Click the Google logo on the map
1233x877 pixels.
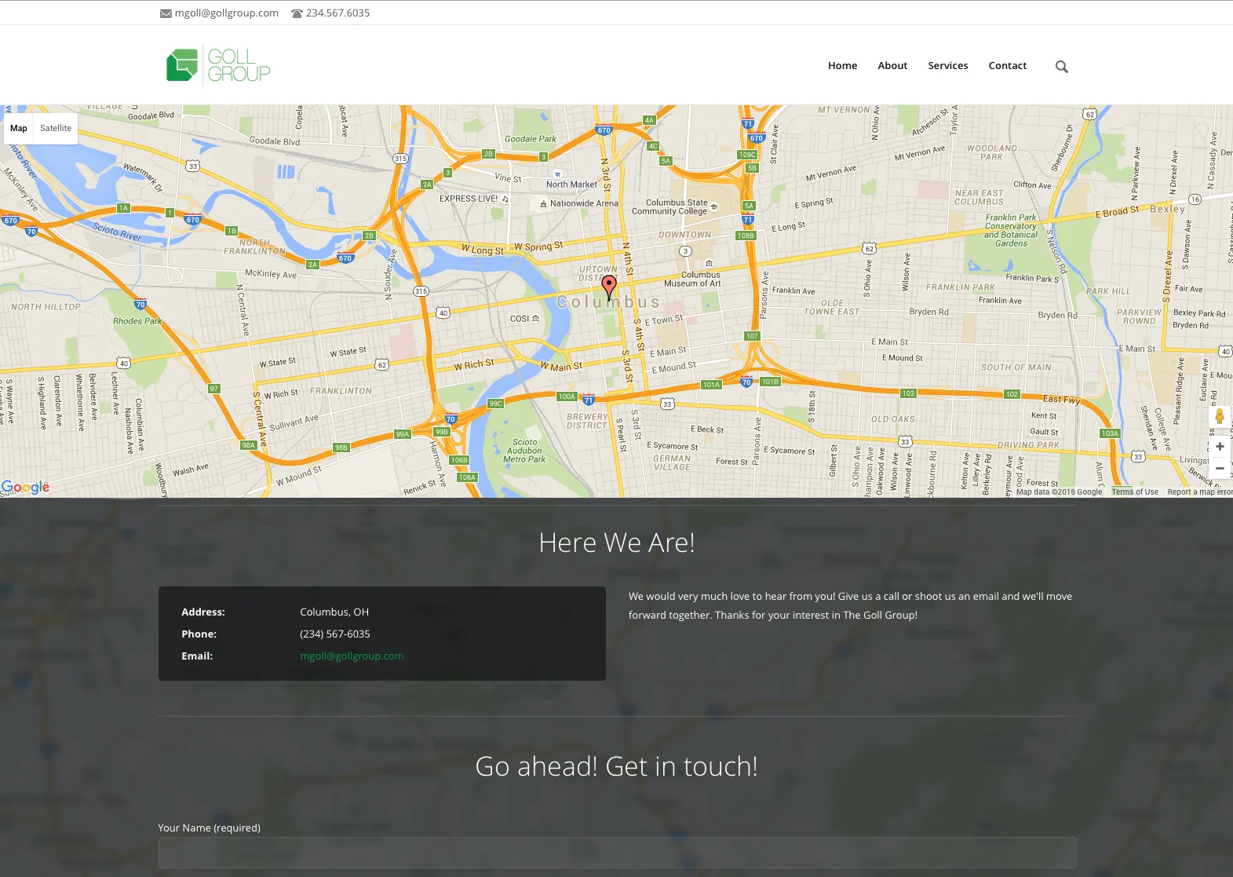click(25, 488)
